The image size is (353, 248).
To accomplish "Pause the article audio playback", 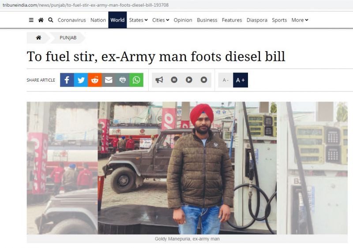I will pyautogui.click(x=174, y=80).
